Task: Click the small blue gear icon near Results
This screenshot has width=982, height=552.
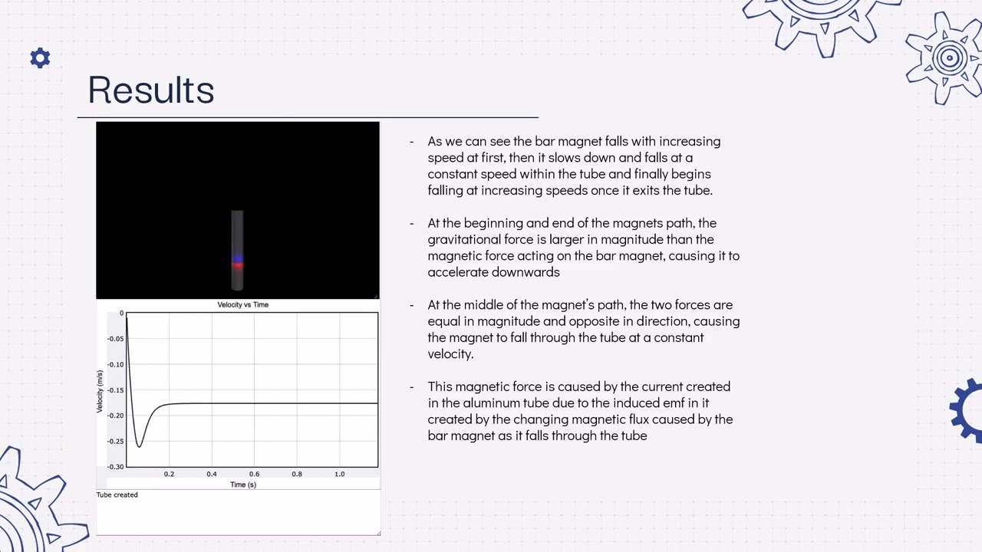Action: coord(40,58)
